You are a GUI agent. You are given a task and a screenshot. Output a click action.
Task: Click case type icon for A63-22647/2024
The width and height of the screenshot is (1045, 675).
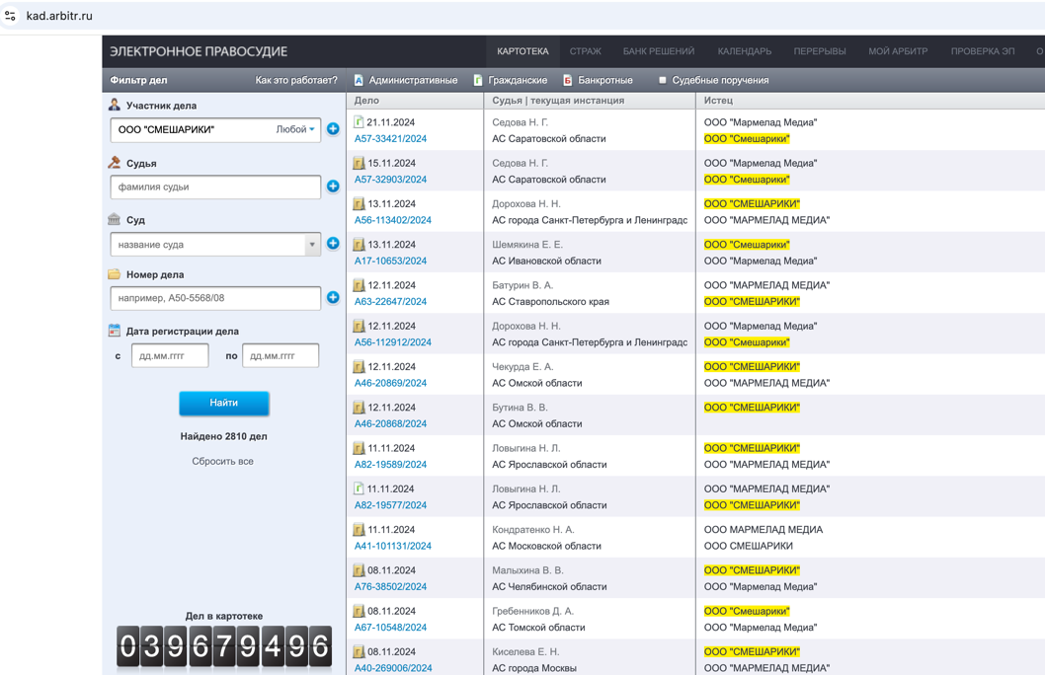coord(359,285)
